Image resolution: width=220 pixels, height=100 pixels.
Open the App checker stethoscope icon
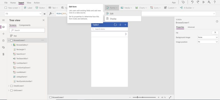coord(183,2)
